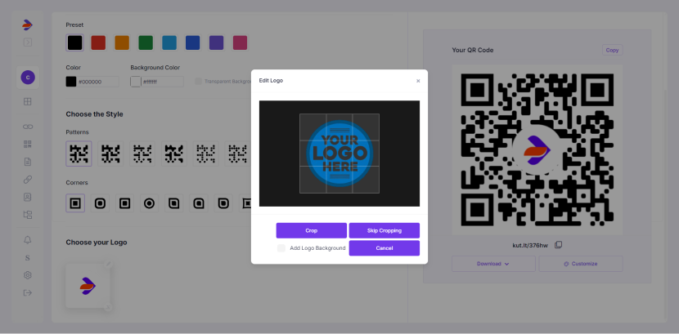
Task: Open the paperclip link icon in sidebar
Action: pyautogui.click(x=28, y=180)
